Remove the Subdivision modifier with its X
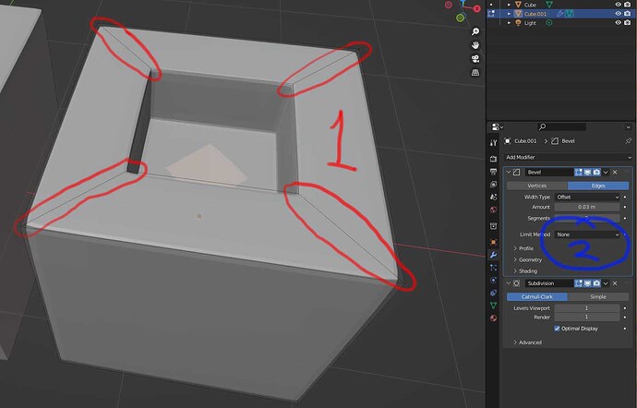The width and height of the screenshot is (637, 408). (x=615, y=283)
